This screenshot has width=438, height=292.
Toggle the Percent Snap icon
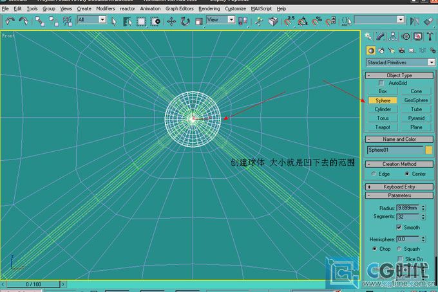pos(317,21)
